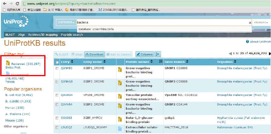Viewport: 271px width, 134px height.
Task: Click the share icon next to Columns
Action: 158,54
